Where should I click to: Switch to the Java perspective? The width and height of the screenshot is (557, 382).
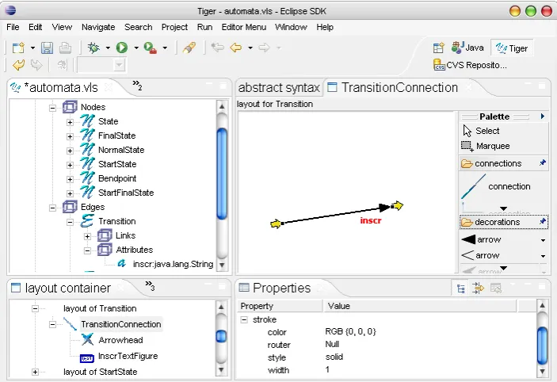[x=467, y=48]
